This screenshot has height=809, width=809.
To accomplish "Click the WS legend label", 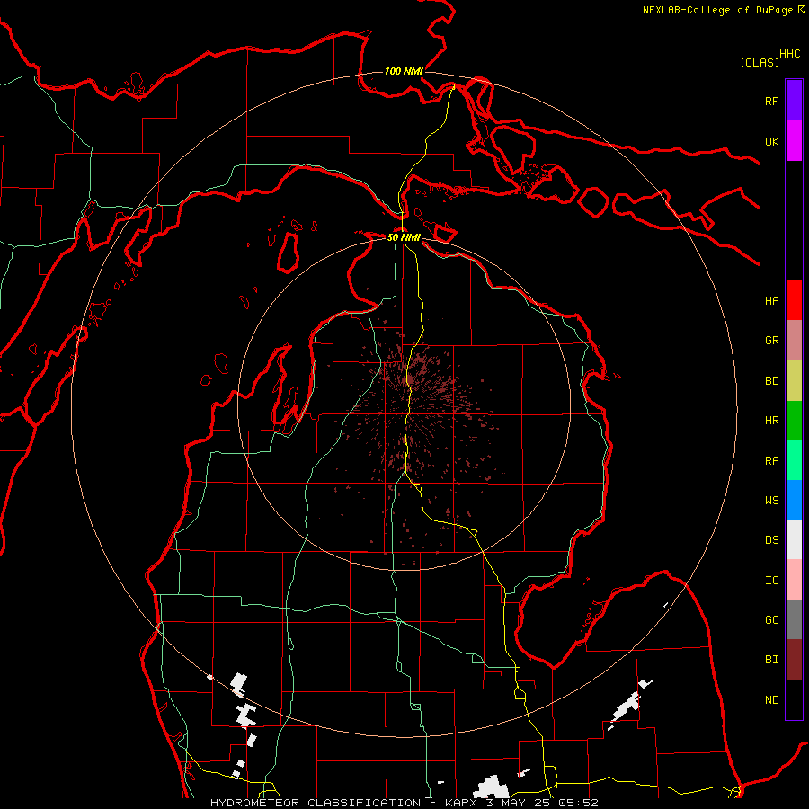I will [x=771, y=500].
